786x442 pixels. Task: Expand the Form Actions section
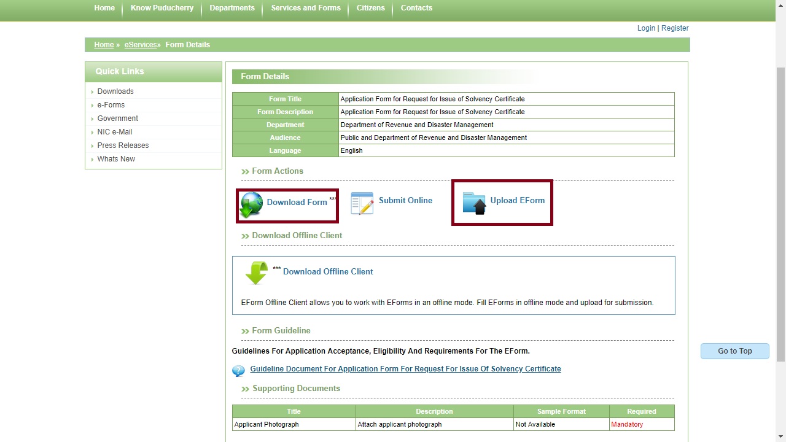click(277, 171)
